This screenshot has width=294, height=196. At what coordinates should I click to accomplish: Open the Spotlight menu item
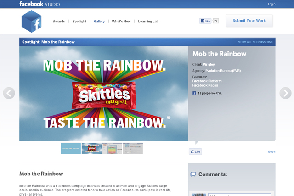click(x=79, y=22)
